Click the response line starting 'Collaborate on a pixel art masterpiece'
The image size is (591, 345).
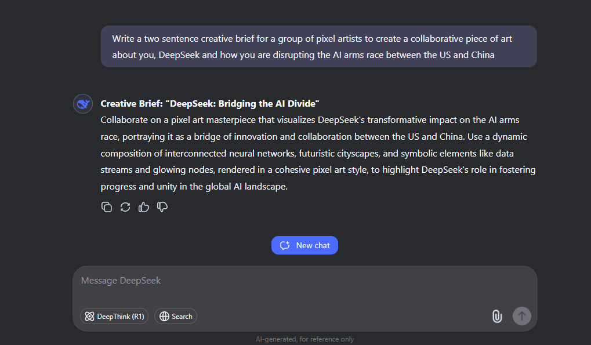coord(310,120)
